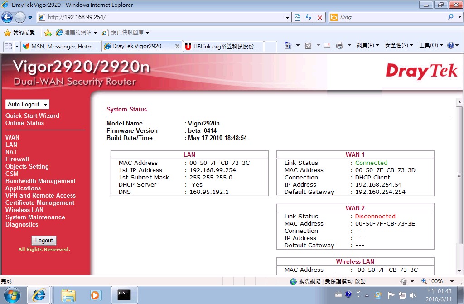Viewport: 464px width, 304px height.
Task: Open a new blank tab
Action: [x=270, y=47]
